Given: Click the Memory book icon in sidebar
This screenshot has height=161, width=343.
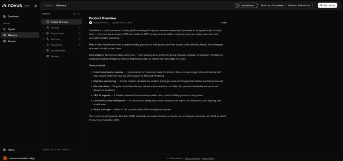Looking at the screenshot, I should (x=4, y=35).
